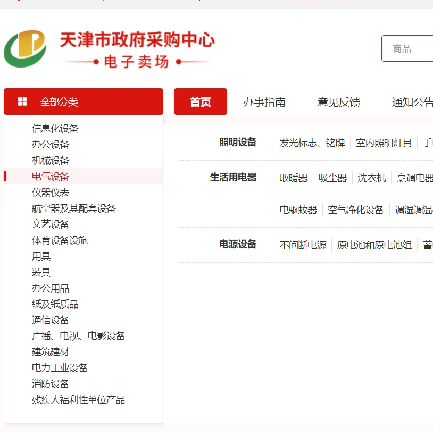Select the 航空器及其配套设备 category
Image resolution: width=433 pixels, height=433 pixels.
pyautogui.click(x=74, y=208)
